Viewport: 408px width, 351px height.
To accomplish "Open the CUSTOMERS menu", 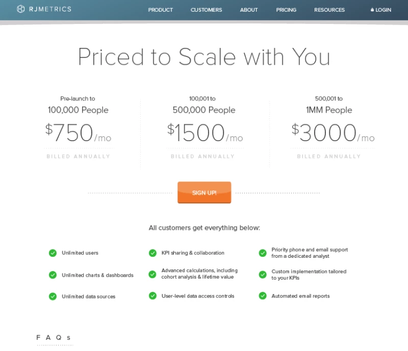I will 206,9.
